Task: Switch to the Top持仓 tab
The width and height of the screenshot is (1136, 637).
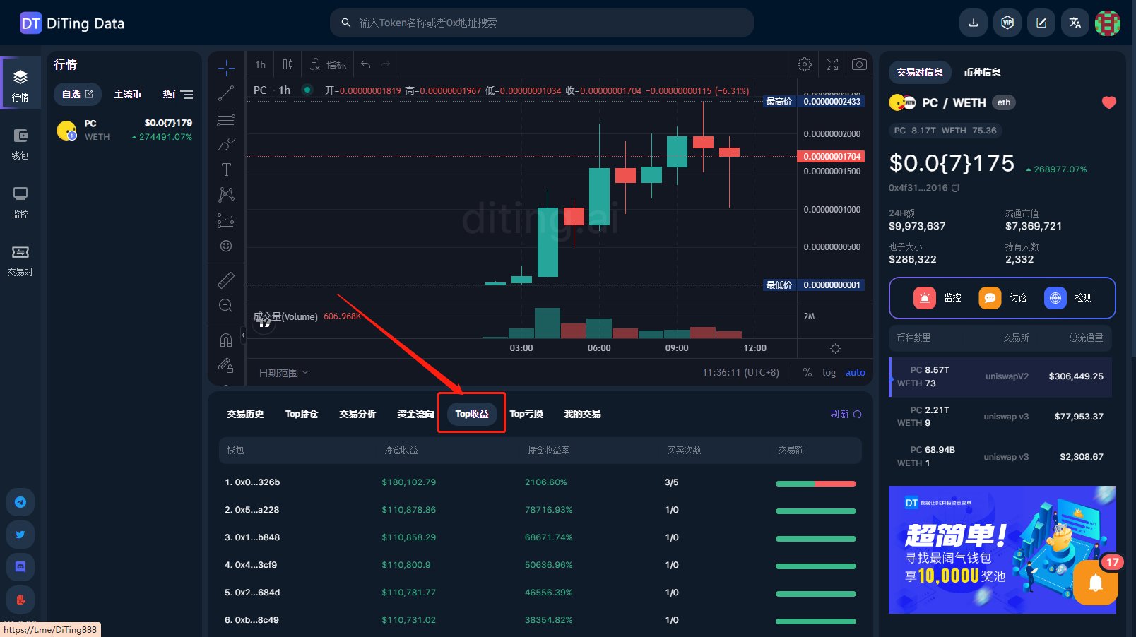Action: coord(302,414)
